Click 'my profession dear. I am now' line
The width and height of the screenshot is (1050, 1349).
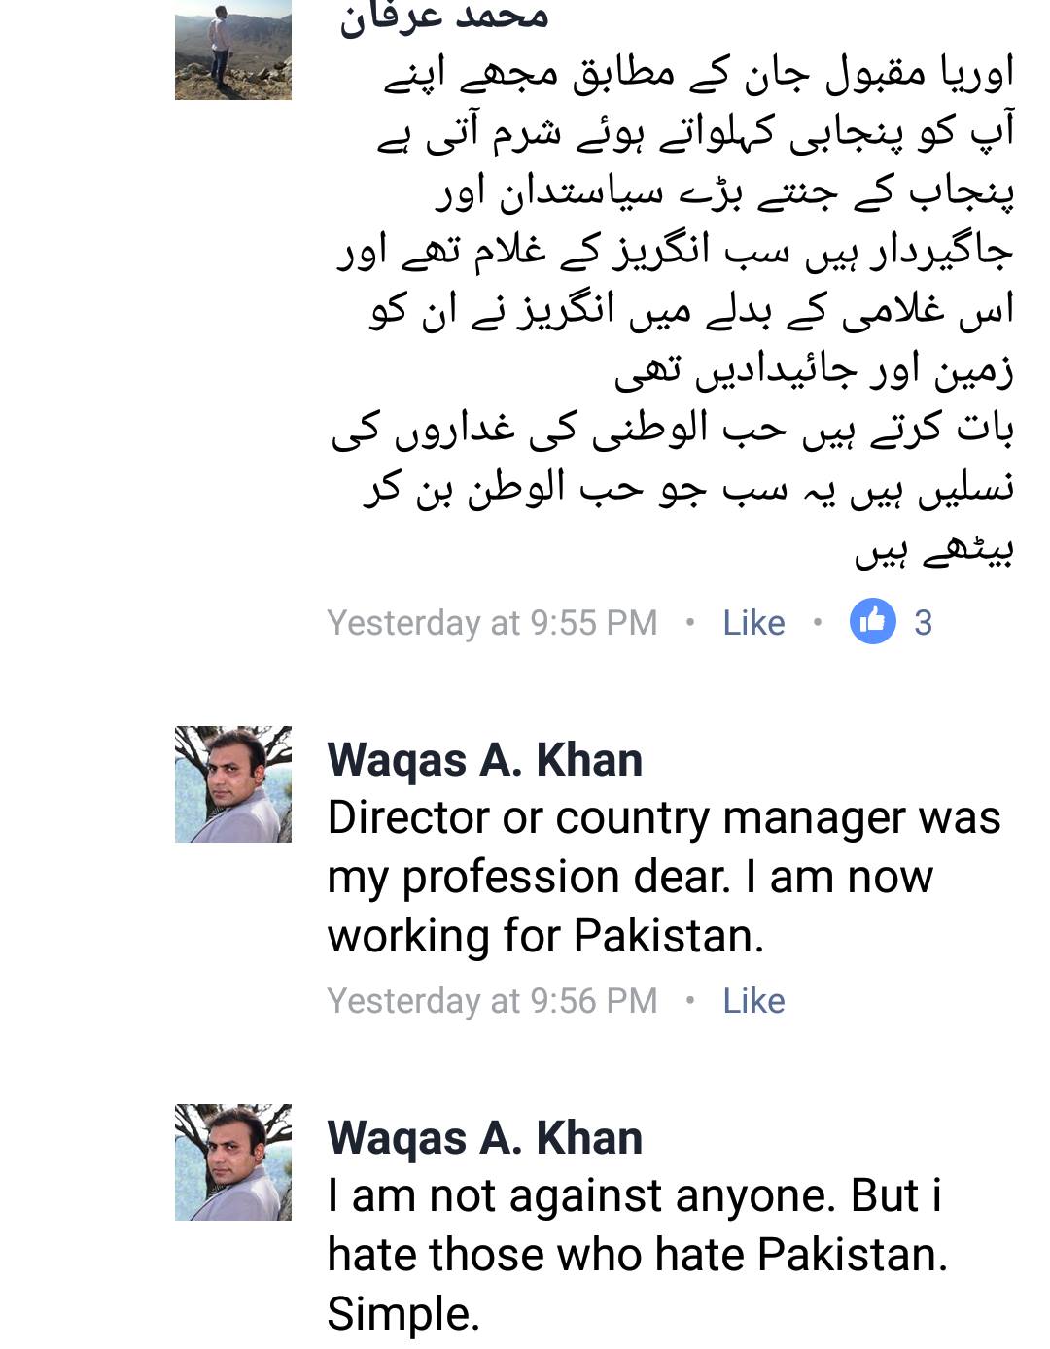630,878
